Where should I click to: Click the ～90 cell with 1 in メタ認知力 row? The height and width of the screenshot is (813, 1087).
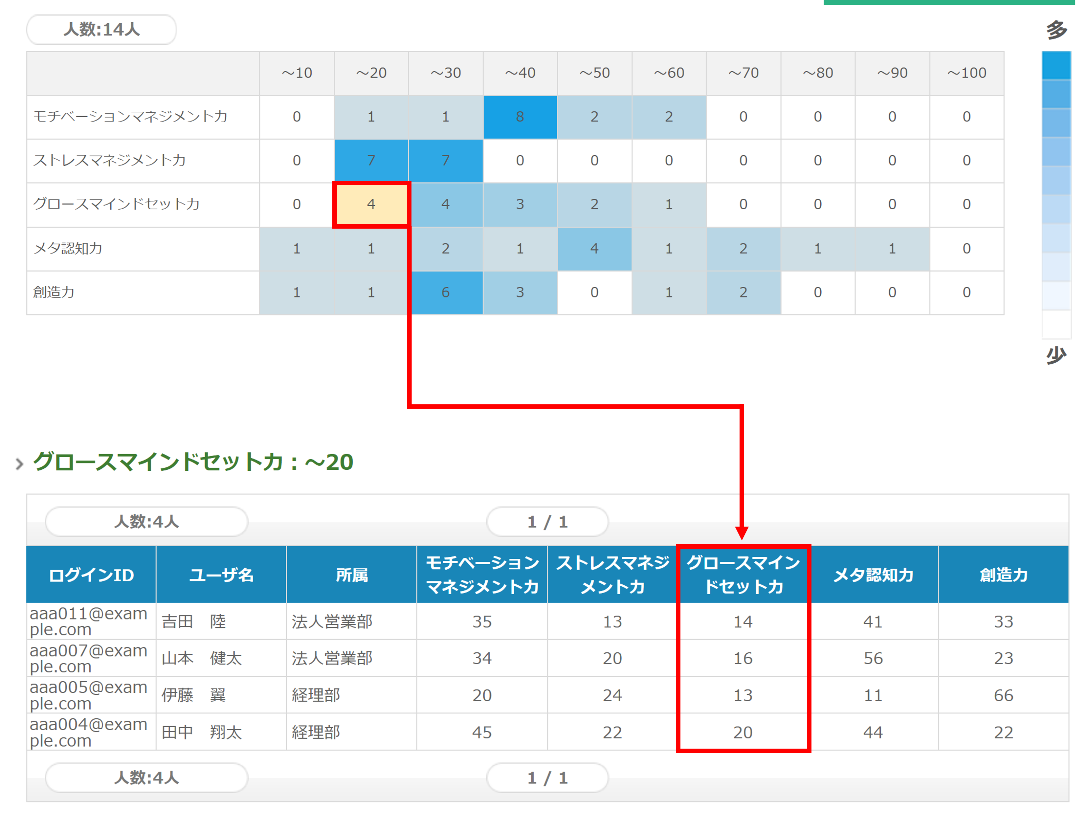click(892, 249)
